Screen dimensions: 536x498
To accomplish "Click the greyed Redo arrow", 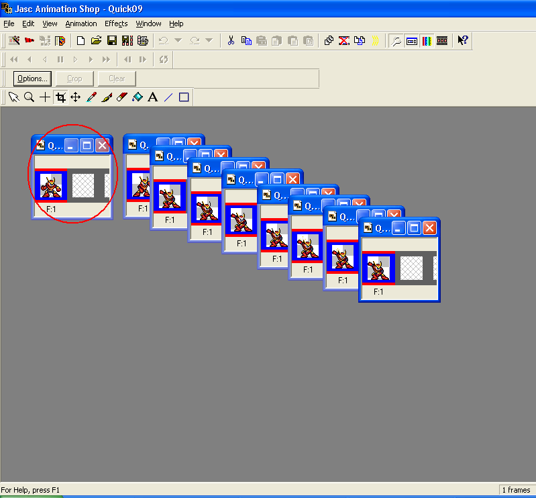I will point(195,41).
